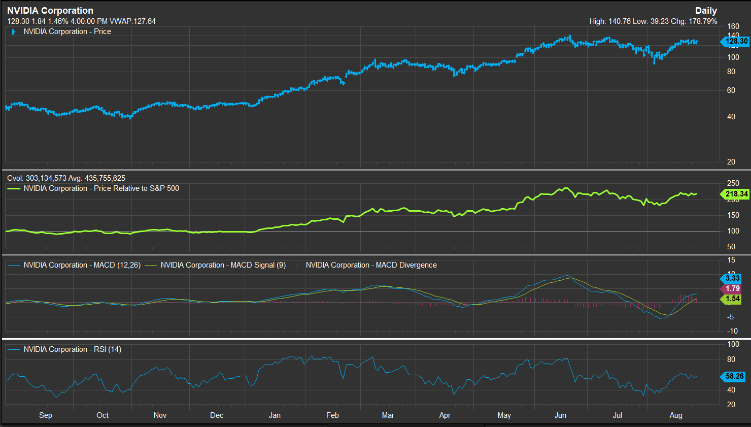751x427 pixels.
Task: Select the MACD Signal (9) legend entry
Action: [223, 265]
